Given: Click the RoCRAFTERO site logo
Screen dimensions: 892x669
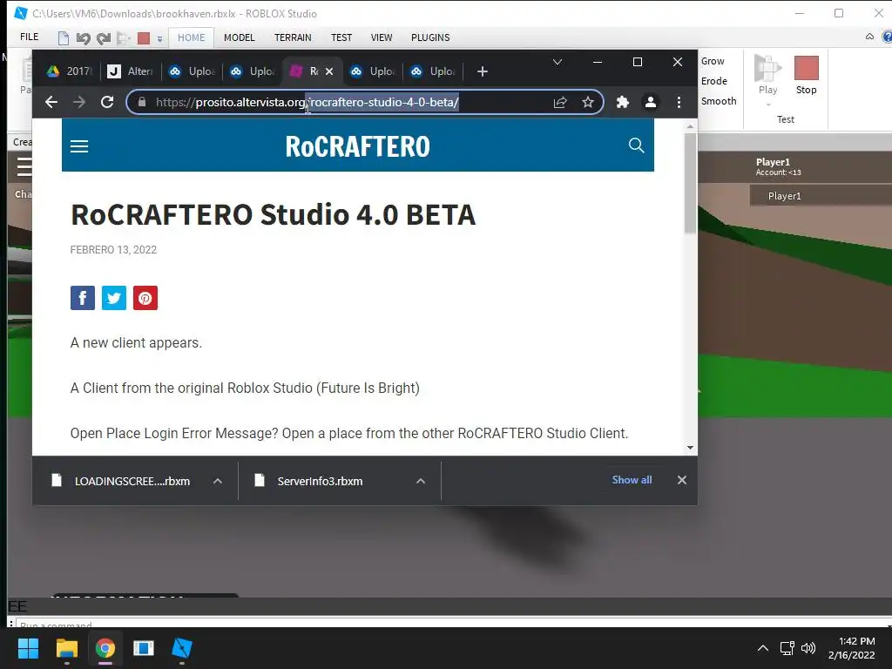Looking at the screenshot, I should 357,146.
